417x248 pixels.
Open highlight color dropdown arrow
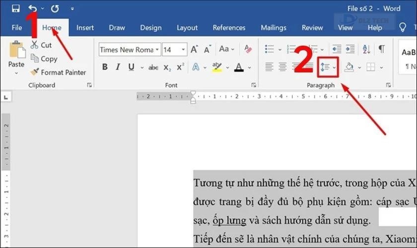[x=228, y=67]
